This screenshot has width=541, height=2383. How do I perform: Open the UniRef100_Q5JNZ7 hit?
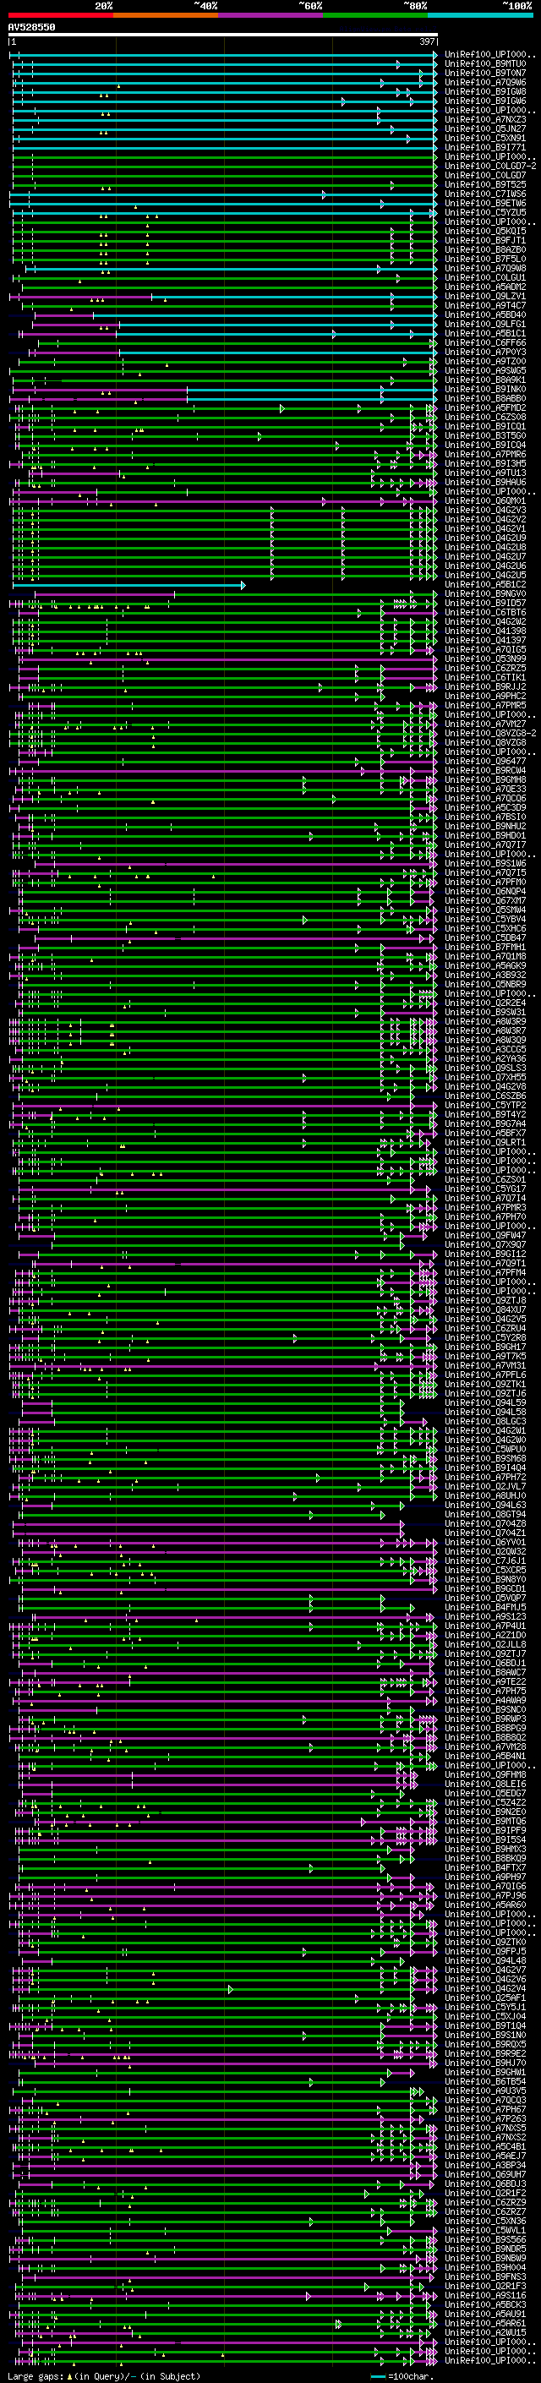coord(485,128)
